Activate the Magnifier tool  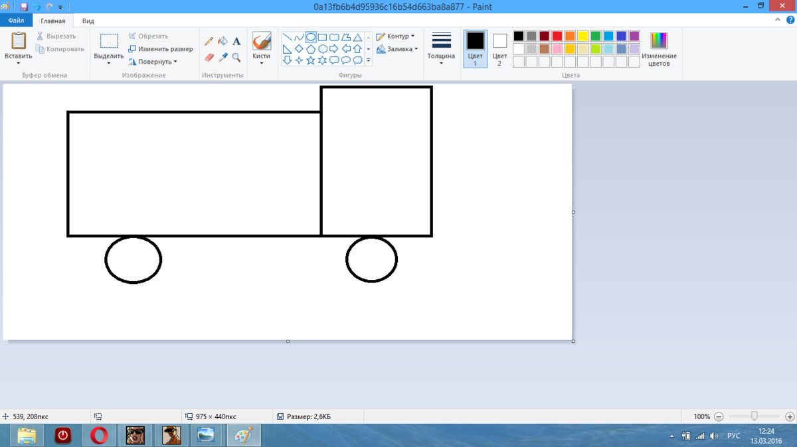[x=236, y=58]
